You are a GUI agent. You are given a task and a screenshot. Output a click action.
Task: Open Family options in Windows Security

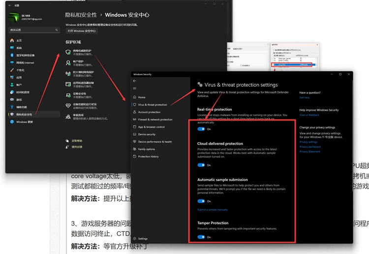(x=146, y=149)
